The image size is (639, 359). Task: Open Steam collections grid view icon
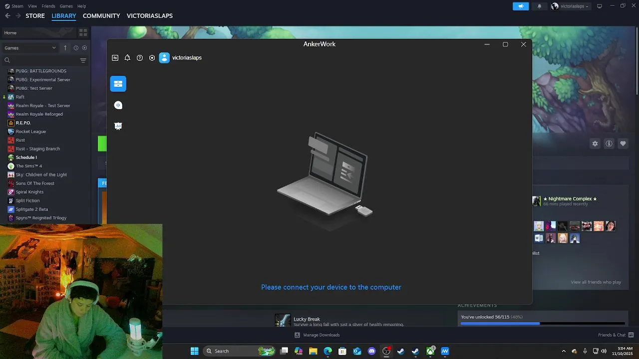83,32
